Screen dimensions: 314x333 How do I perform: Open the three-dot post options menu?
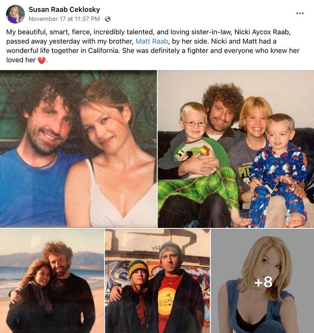tap(300, 14)
